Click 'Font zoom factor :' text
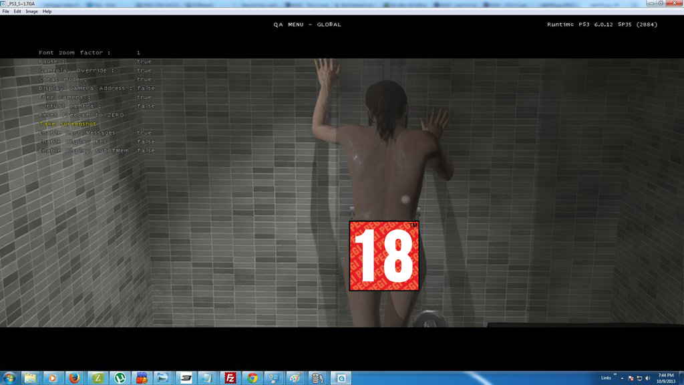This screenshot has height=385, width=684. pyautogui.click(x=75, y=53)
